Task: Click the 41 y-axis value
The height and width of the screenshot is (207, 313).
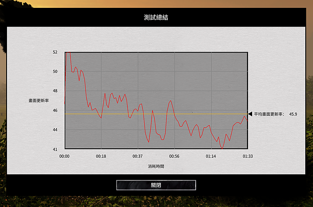Action: click(x=55, y=149)
